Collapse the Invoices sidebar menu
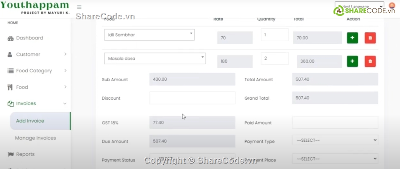The height and width of the screenshot is (169, 400). [x=37, y=103]
